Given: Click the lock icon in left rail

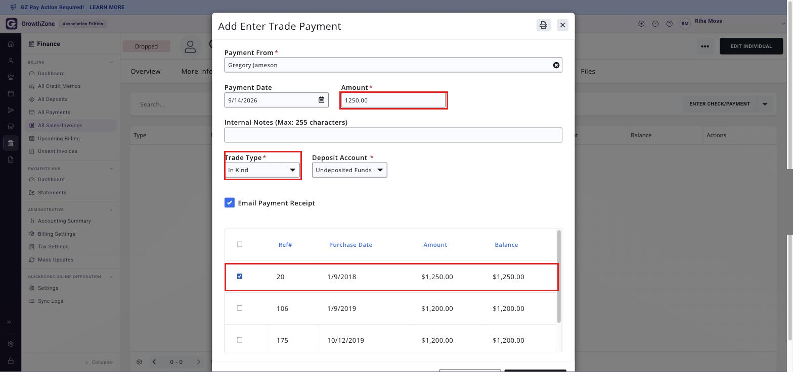Looking at the screenshot, I should pyautogui.click(x=11, y=361).
